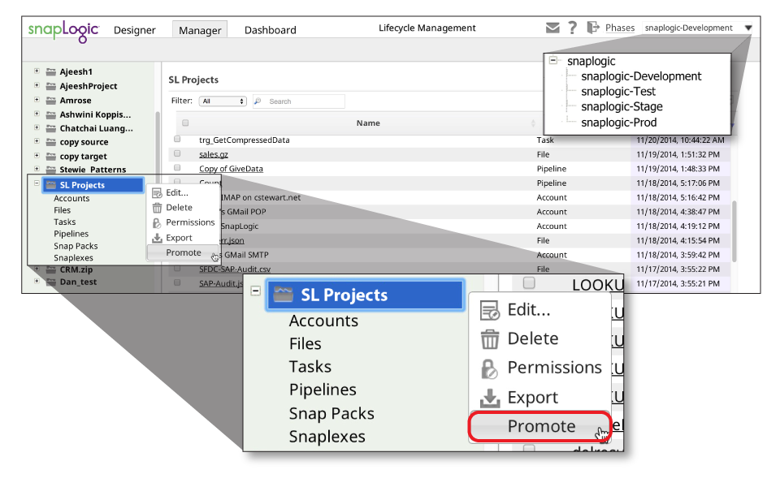Select Snap Packs in the enlarged tree
The height and width of the screenshot is (487, 780).
coord(331,413)
